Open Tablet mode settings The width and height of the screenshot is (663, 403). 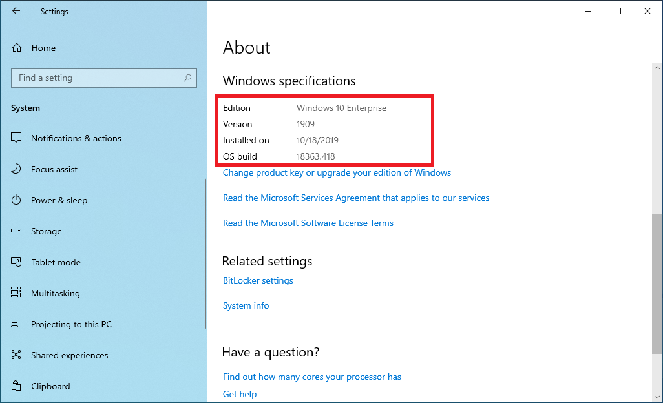(55, 262)
